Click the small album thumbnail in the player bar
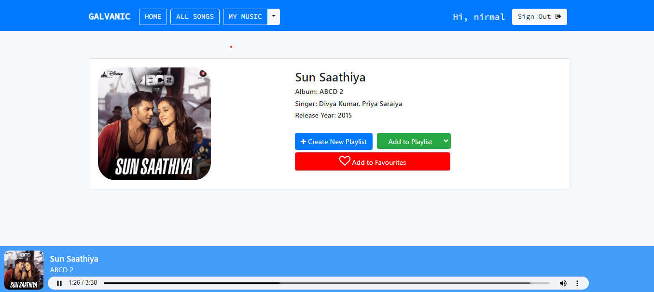This screenshot has width=654, height=292. point(24,270)
